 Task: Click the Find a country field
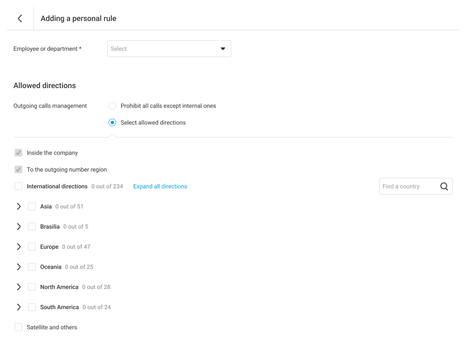click(x=407, y=187)
